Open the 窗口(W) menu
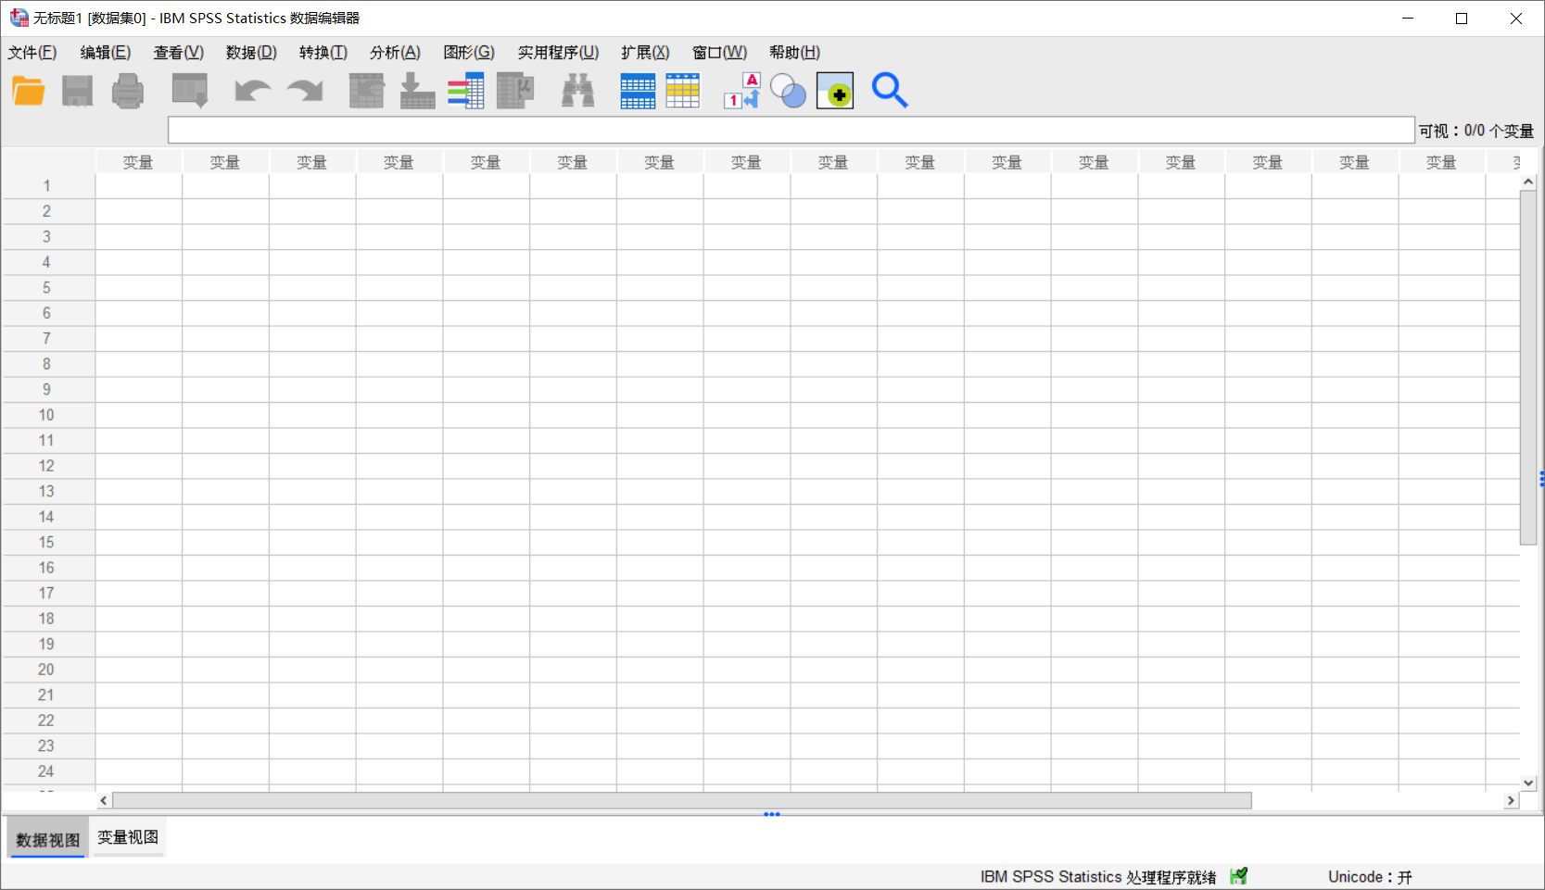Image resolution: width=1545 pixels, height=890 pixels. [x=719, y=53]
